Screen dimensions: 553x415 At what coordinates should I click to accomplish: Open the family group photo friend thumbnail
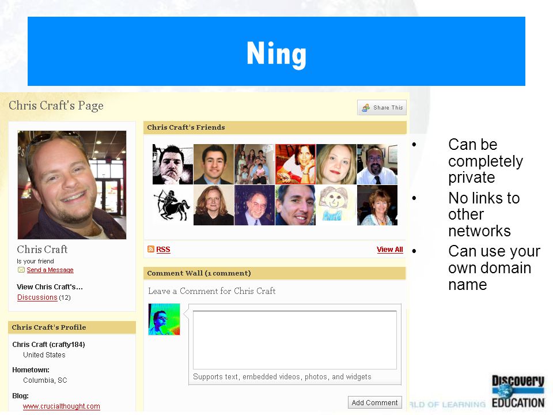(255, 164)
